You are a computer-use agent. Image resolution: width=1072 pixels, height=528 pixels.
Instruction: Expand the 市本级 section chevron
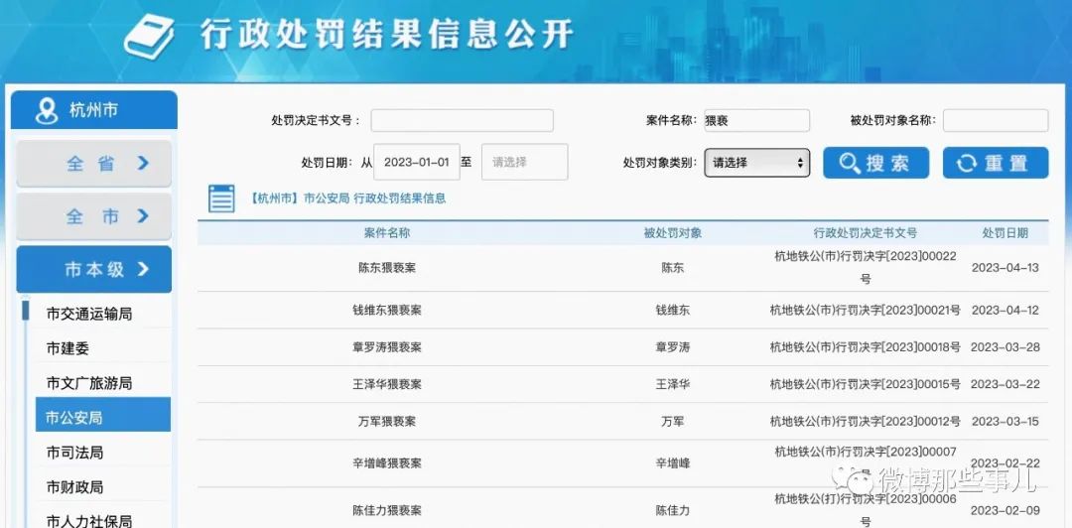tap(143, 269)
